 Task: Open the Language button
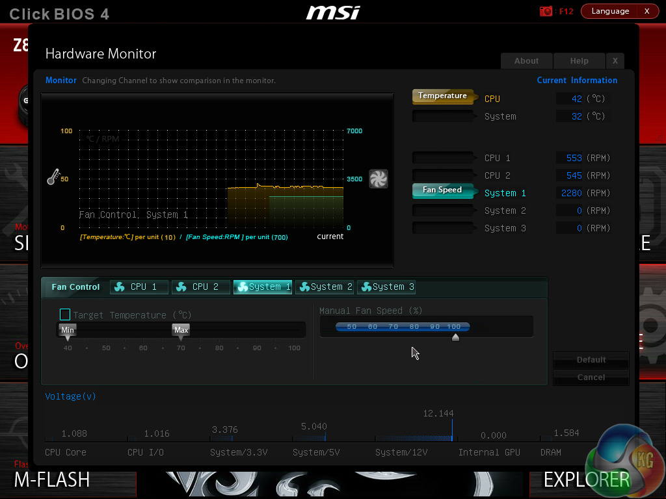[610, 11]
